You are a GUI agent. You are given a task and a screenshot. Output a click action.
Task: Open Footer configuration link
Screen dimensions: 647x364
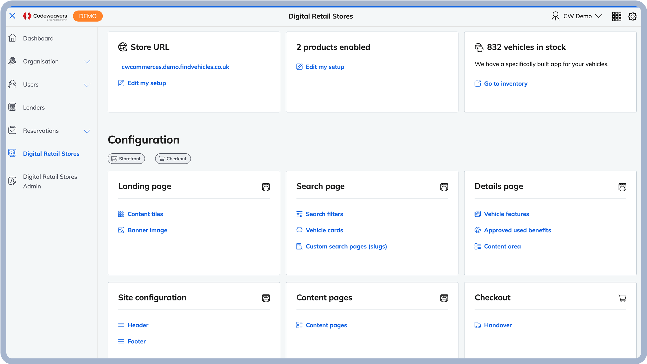coord(136,342)
